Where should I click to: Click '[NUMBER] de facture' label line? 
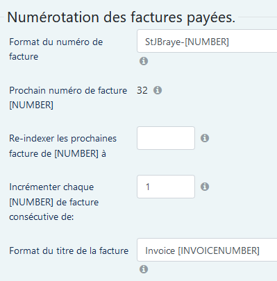[x=54, y=202]
